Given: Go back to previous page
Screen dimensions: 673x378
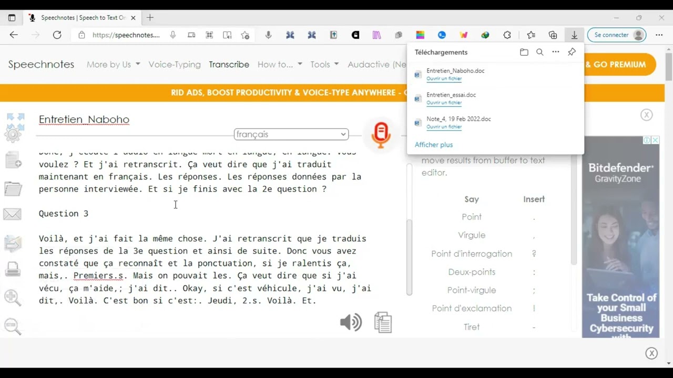Looking at the screenshot, I should [x=14, y=35].
